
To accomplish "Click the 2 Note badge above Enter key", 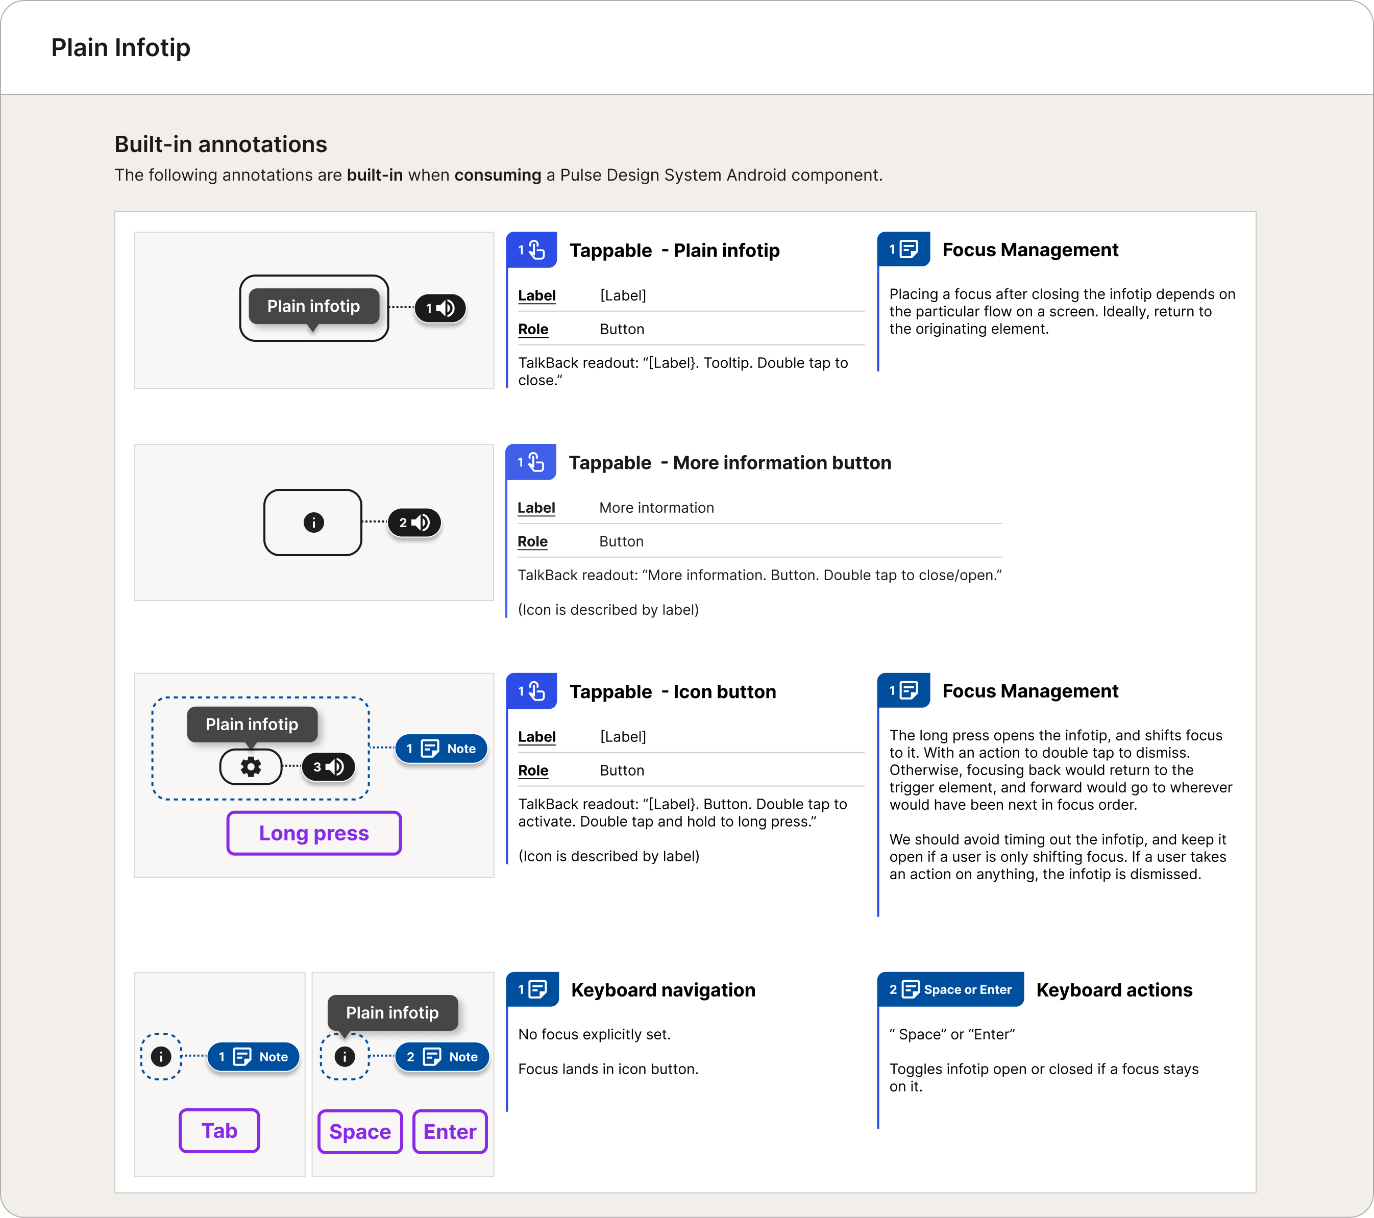I will [441, 1057].
